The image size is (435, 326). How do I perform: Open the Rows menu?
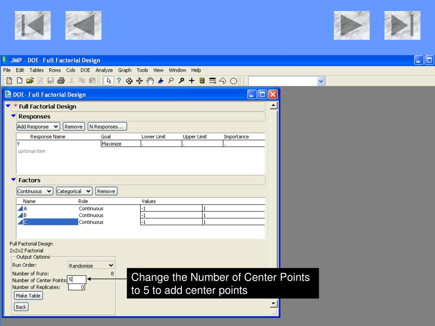click(55, 70)
